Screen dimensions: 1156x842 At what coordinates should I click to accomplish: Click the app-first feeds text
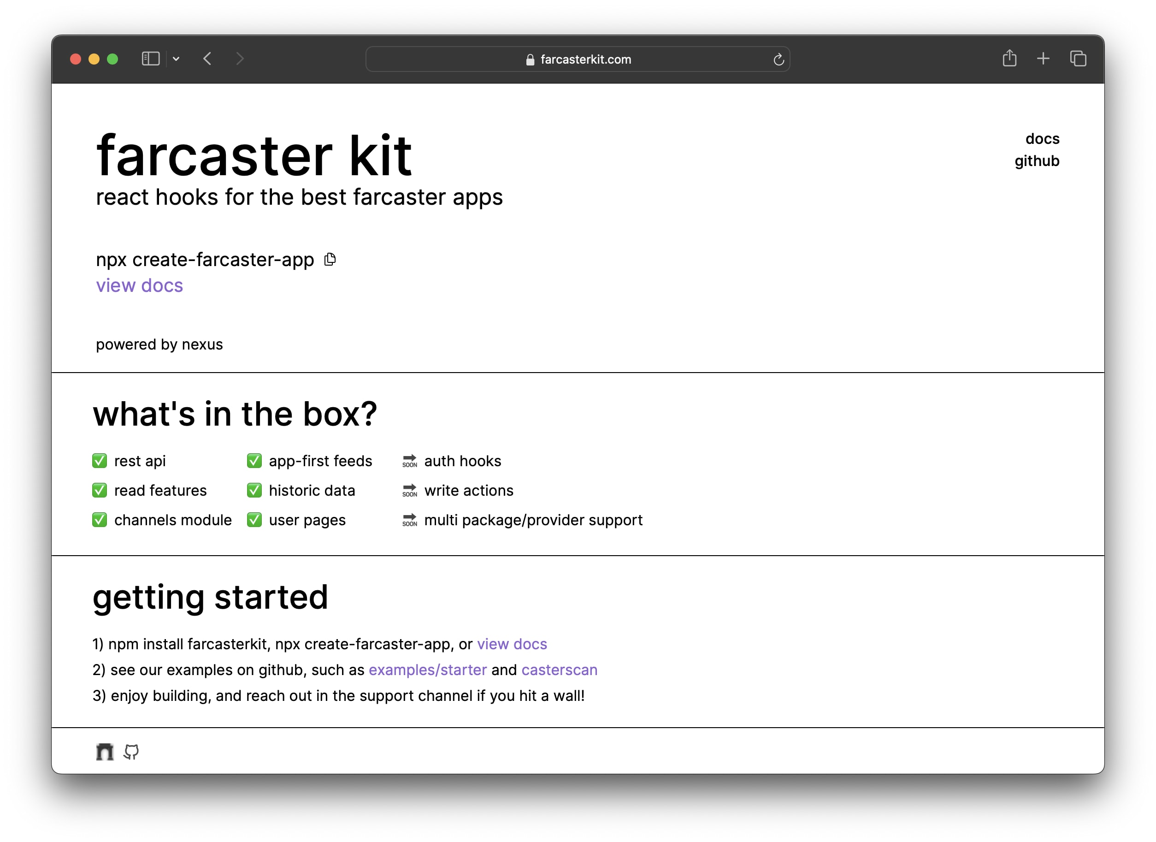(321, 462)
